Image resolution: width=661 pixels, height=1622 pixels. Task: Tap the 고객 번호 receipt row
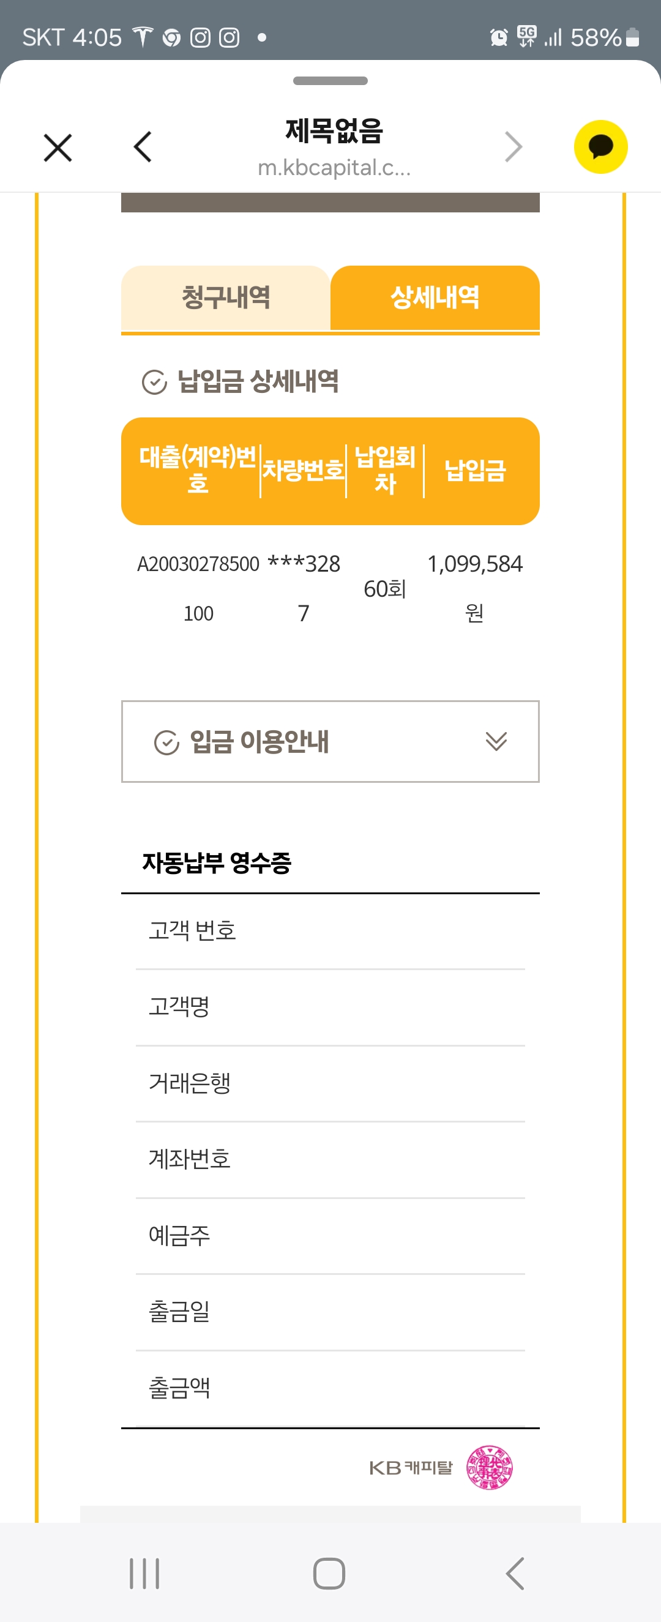point(330,931)
